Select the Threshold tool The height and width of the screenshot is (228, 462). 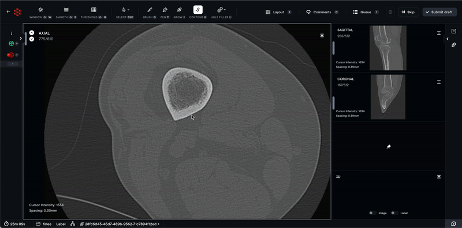pyautogui.click(x=94, y=12)
